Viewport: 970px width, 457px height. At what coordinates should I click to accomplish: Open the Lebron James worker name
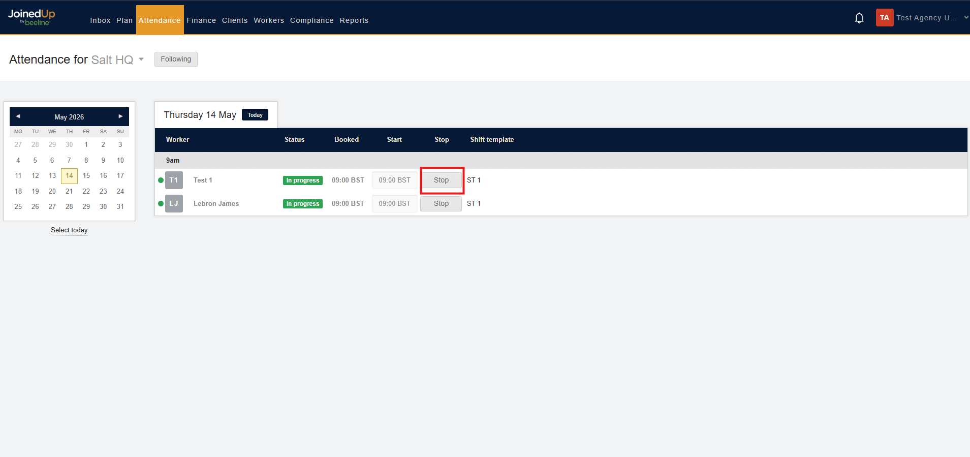(x=216, y=203)
